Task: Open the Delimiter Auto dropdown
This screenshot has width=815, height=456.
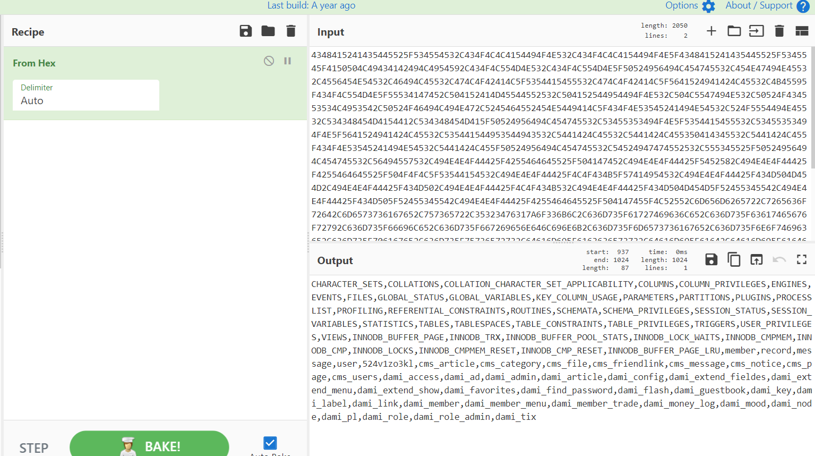Action: (86, 95)
